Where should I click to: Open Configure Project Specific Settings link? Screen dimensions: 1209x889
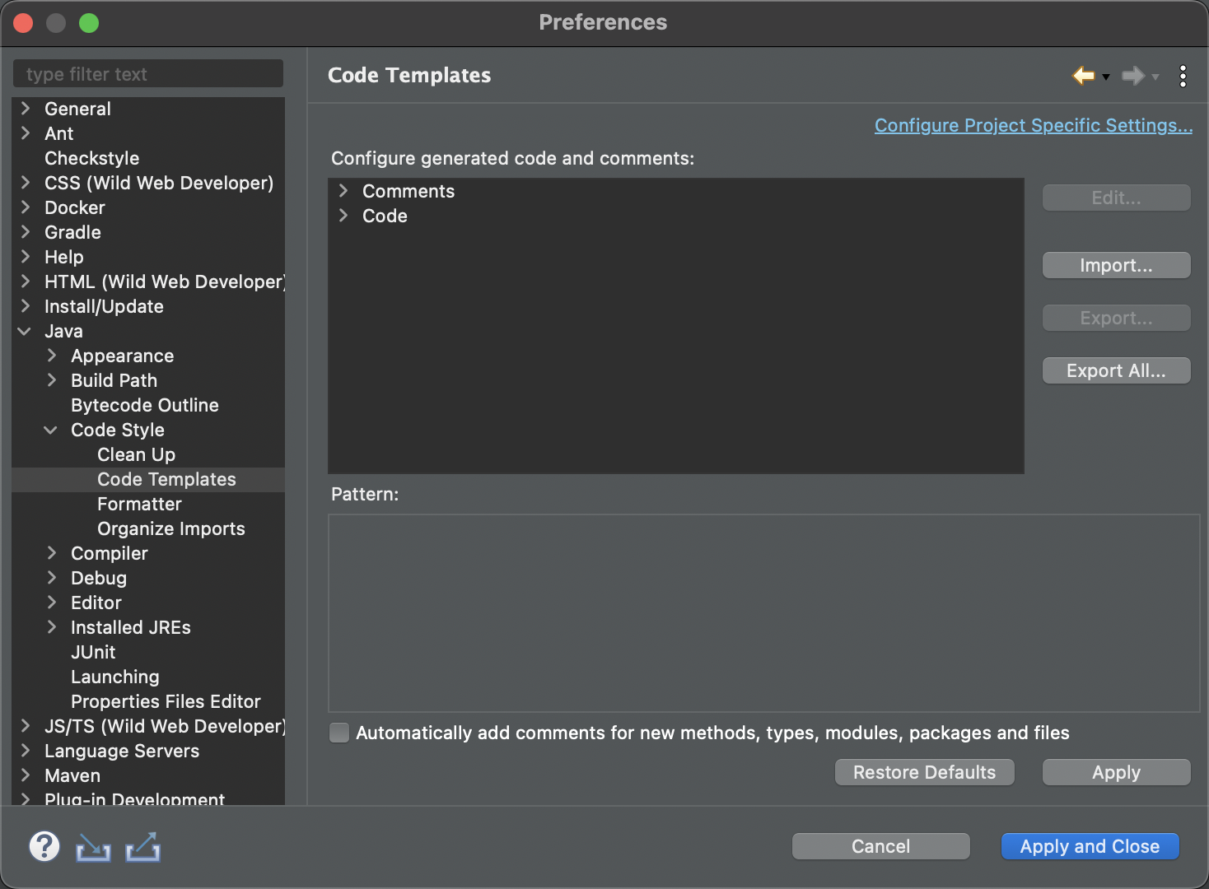(1033, 125)
